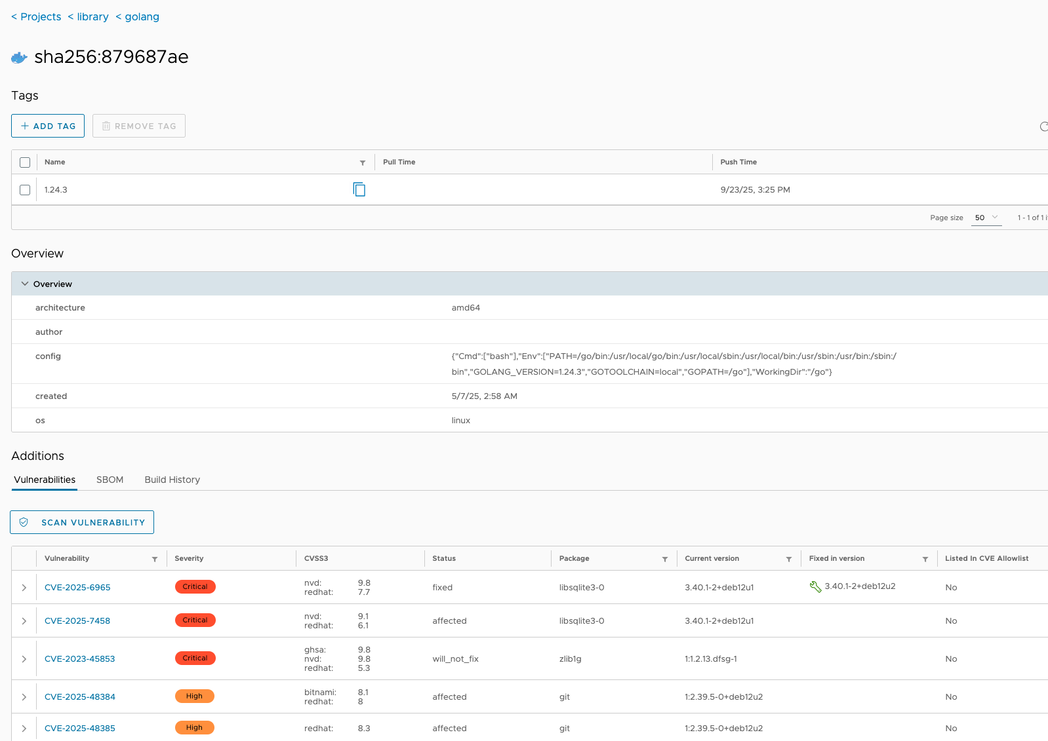Filter by Current version column icon
The image size is (1048, 741).
click(788, 559)
